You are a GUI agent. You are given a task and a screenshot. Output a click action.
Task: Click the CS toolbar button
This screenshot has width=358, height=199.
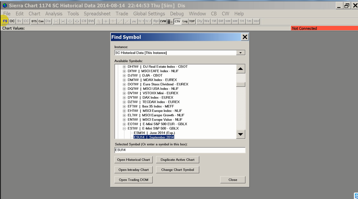pyautogui.click(x=84, y=21)
